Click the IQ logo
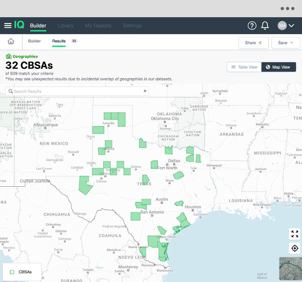The width and height of the screenshot is (302, 282). [19, 25]
